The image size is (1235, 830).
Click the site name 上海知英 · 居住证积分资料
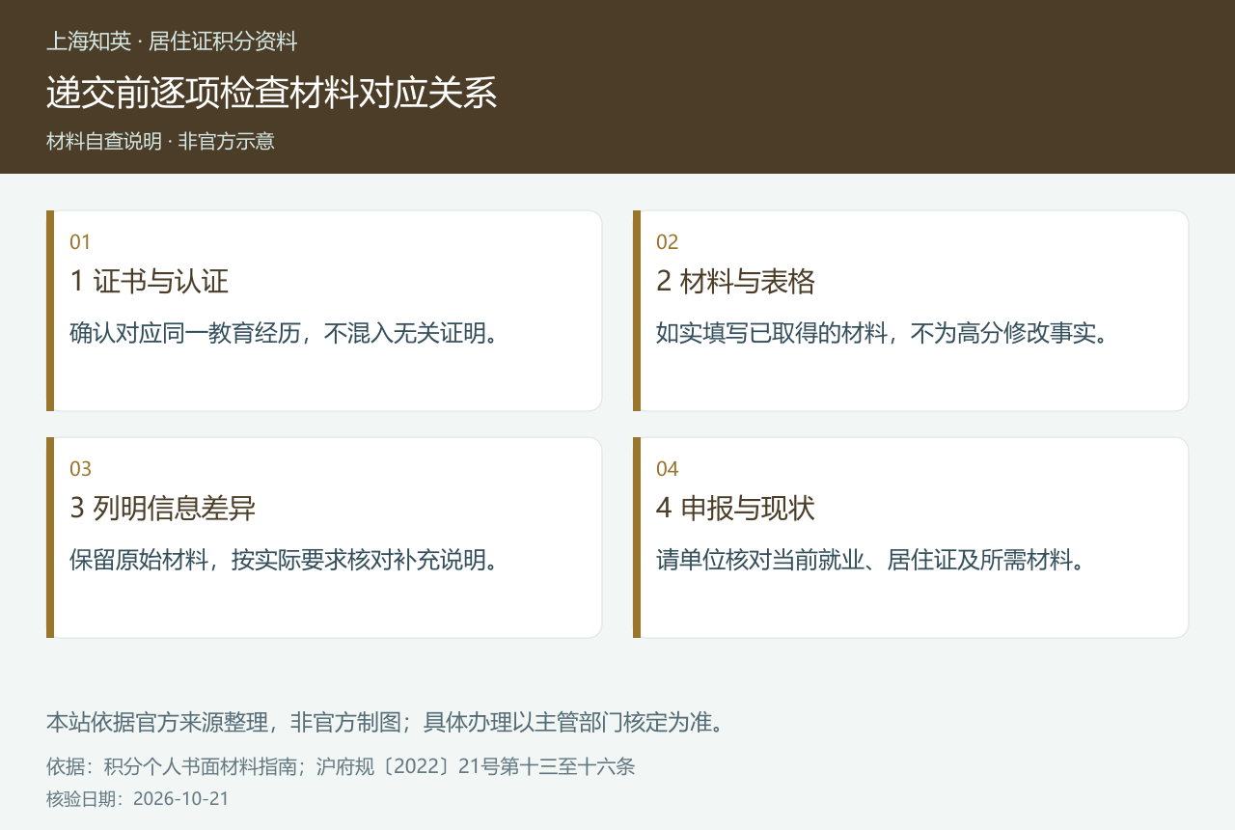click(172, 41)
